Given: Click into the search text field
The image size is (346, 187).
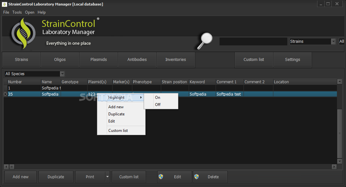Looking at the screenshot, I should 253,41.
